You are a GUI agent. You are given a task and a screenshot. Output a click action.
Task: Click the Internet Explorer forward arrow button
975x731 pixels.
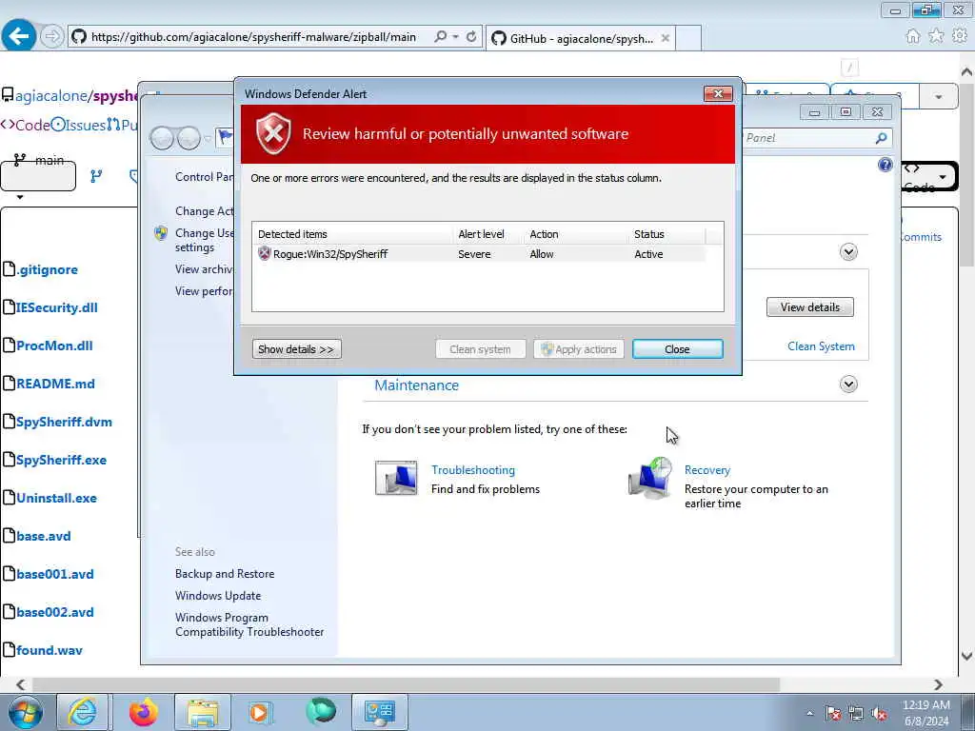[52, 37]
